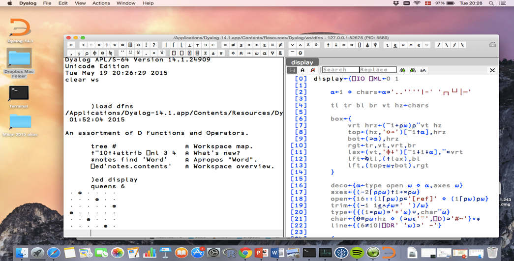
Task: Open the Edit menu
Action: (x=63, y=3)
